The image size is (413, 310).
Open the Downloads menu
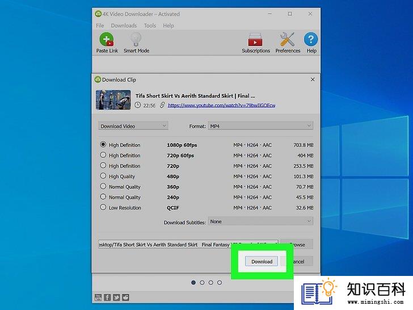pos(124,26)
